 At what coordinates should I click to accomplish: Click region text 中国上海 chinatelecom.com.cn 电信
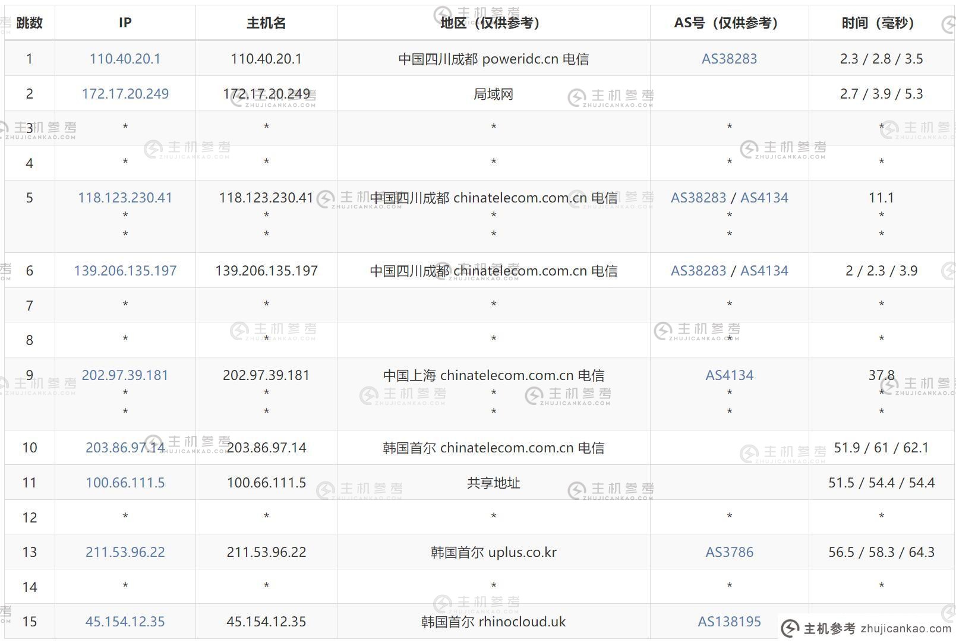pos(493,375)
